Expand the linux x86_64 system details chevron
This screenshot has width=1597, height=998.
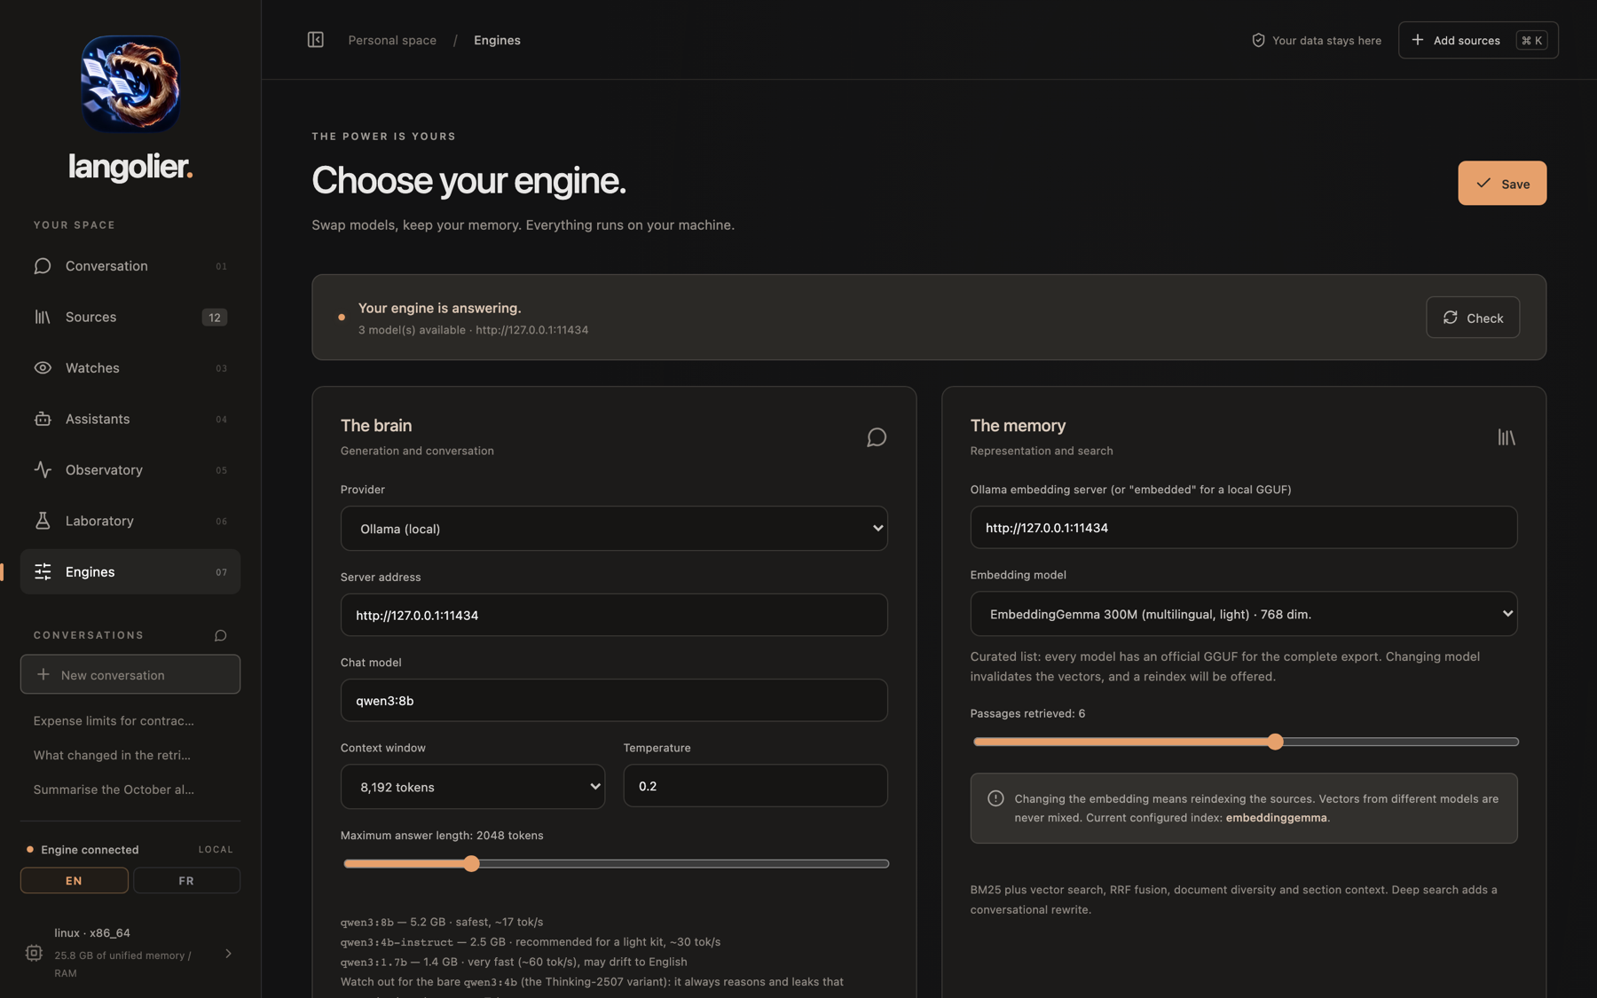(228, 954)
